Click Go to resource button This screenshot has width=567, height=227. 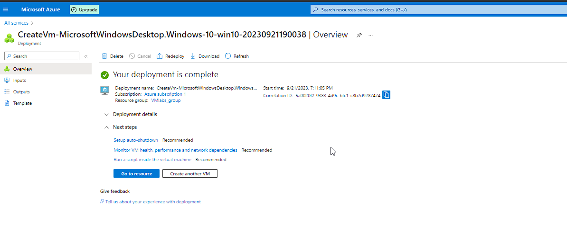pyautogui.click(x=136, y=173)
